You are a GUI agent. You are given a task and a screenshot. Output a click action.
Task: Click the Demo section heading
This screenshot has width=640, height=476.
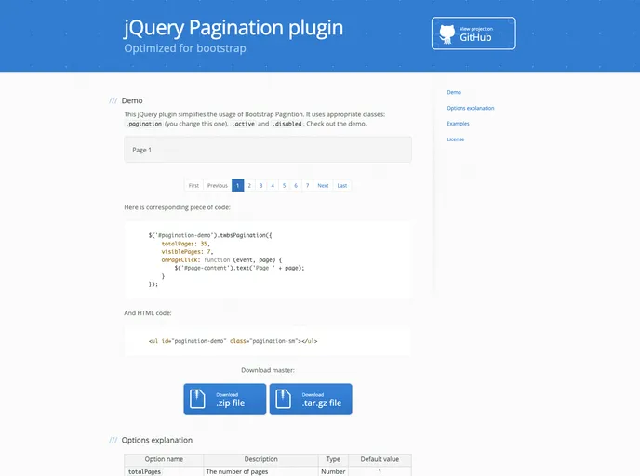click(x=132, y=100)
